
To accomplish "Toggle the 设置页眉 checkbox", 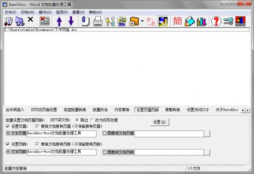I will pyautogui.click(x=8, y=126).
